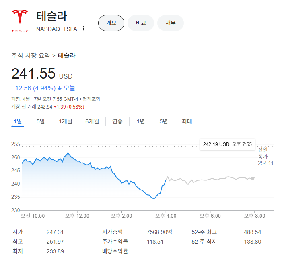Click the 52-주 최고 label

204,232
